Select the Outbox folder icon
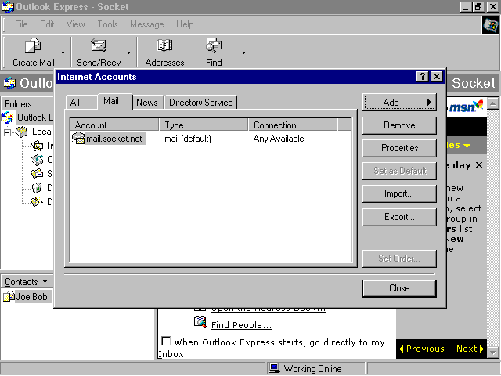Screen dimensions: 501x376 pos(37,160)
